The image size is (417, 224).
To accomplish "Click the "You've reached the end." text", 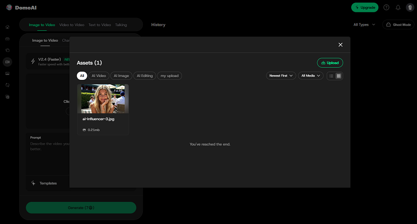I will click(210, 144).
